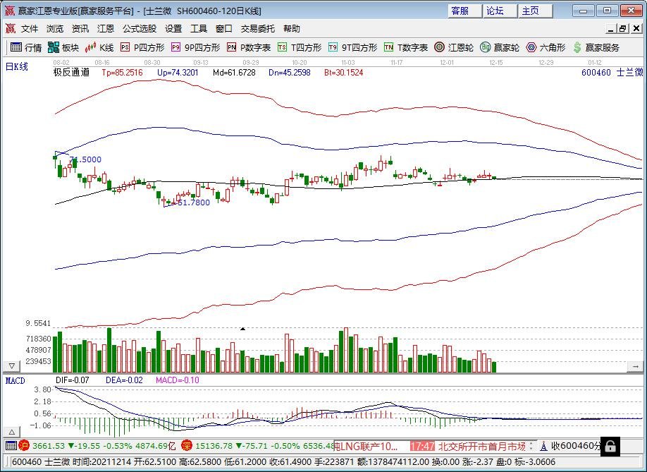Toggle the MACD indicator label
The width and height of the screenshot is (647, 472).
14,380
